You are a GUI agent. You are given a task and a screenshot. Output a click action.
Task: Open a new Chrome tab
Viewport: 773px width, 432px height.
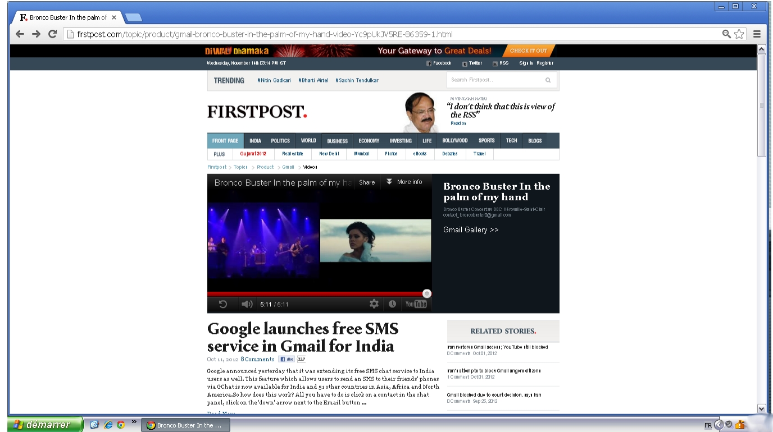(133, 17)
